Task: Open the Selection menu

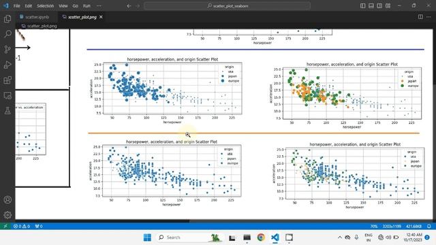Action: tap(46, 6)
